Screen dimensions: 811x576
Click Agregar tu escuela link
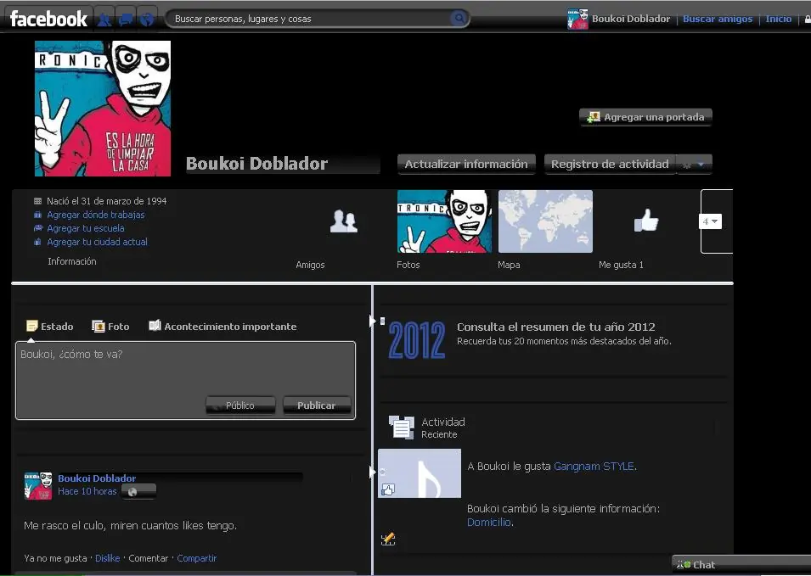pyautogui.click(x=85, y=228)
